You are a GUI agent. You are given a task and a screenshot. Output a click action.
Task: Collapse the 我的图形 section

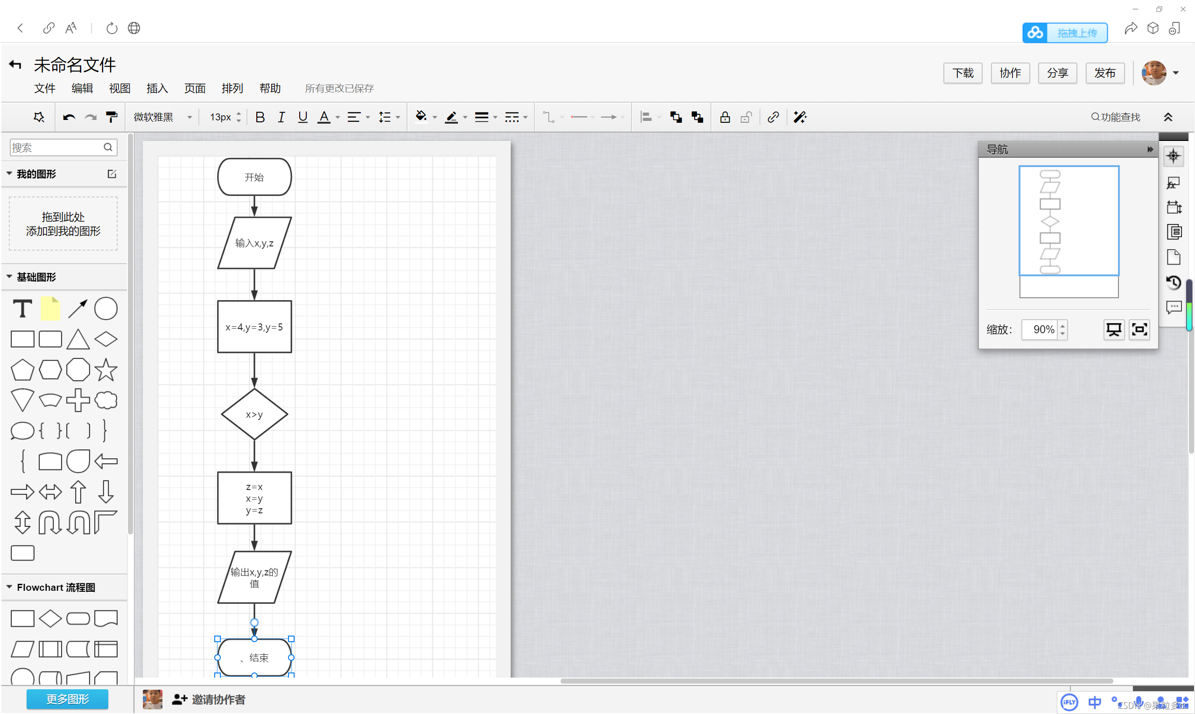click(9, 174)
